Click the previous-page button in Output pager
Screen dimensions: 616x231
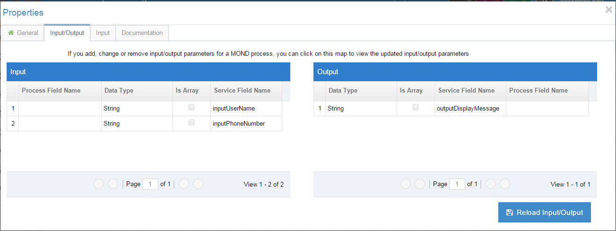coord(420,184)
